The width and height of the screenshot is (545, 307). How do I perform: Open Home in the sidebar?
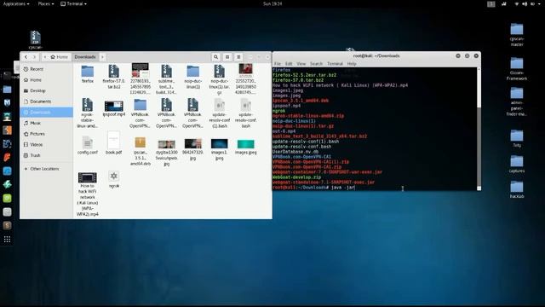46,79
